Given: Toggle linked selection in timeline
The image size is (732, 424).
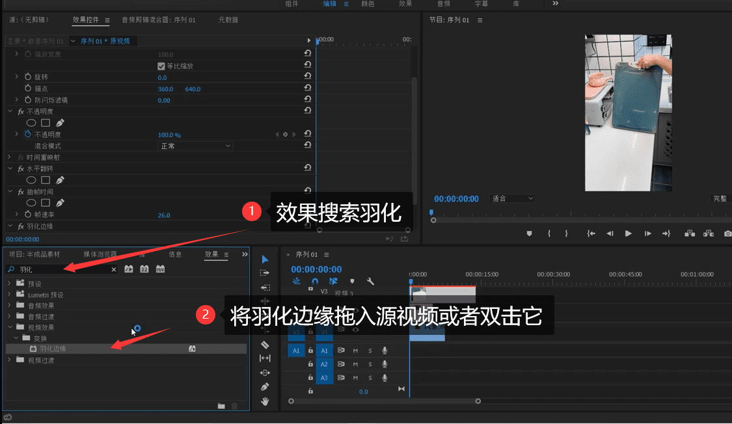Looking at the screenshot, I should (x=333, y=282).
